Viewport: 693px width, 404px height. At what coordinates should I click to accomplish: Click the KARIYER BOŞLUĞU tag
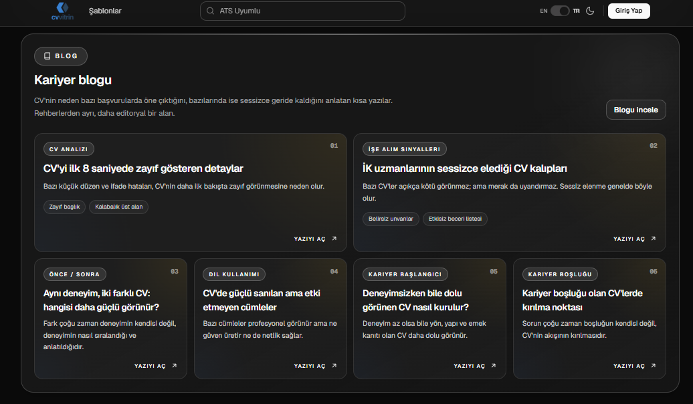(560, 274)
